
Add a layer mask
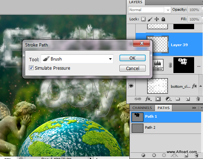(158, 99)
